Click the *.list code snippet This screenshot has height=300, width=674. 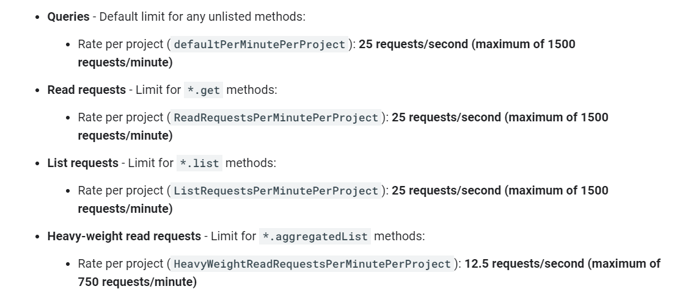pyautogui.click(x=199, y=163)
